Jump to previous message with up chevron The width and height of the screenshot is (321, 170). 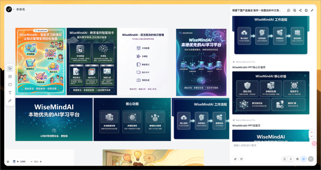click(311, 132)
